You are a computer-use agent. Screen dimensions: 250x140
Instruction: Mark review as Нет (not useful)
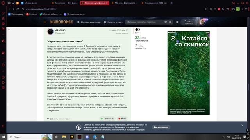[122, 119]
